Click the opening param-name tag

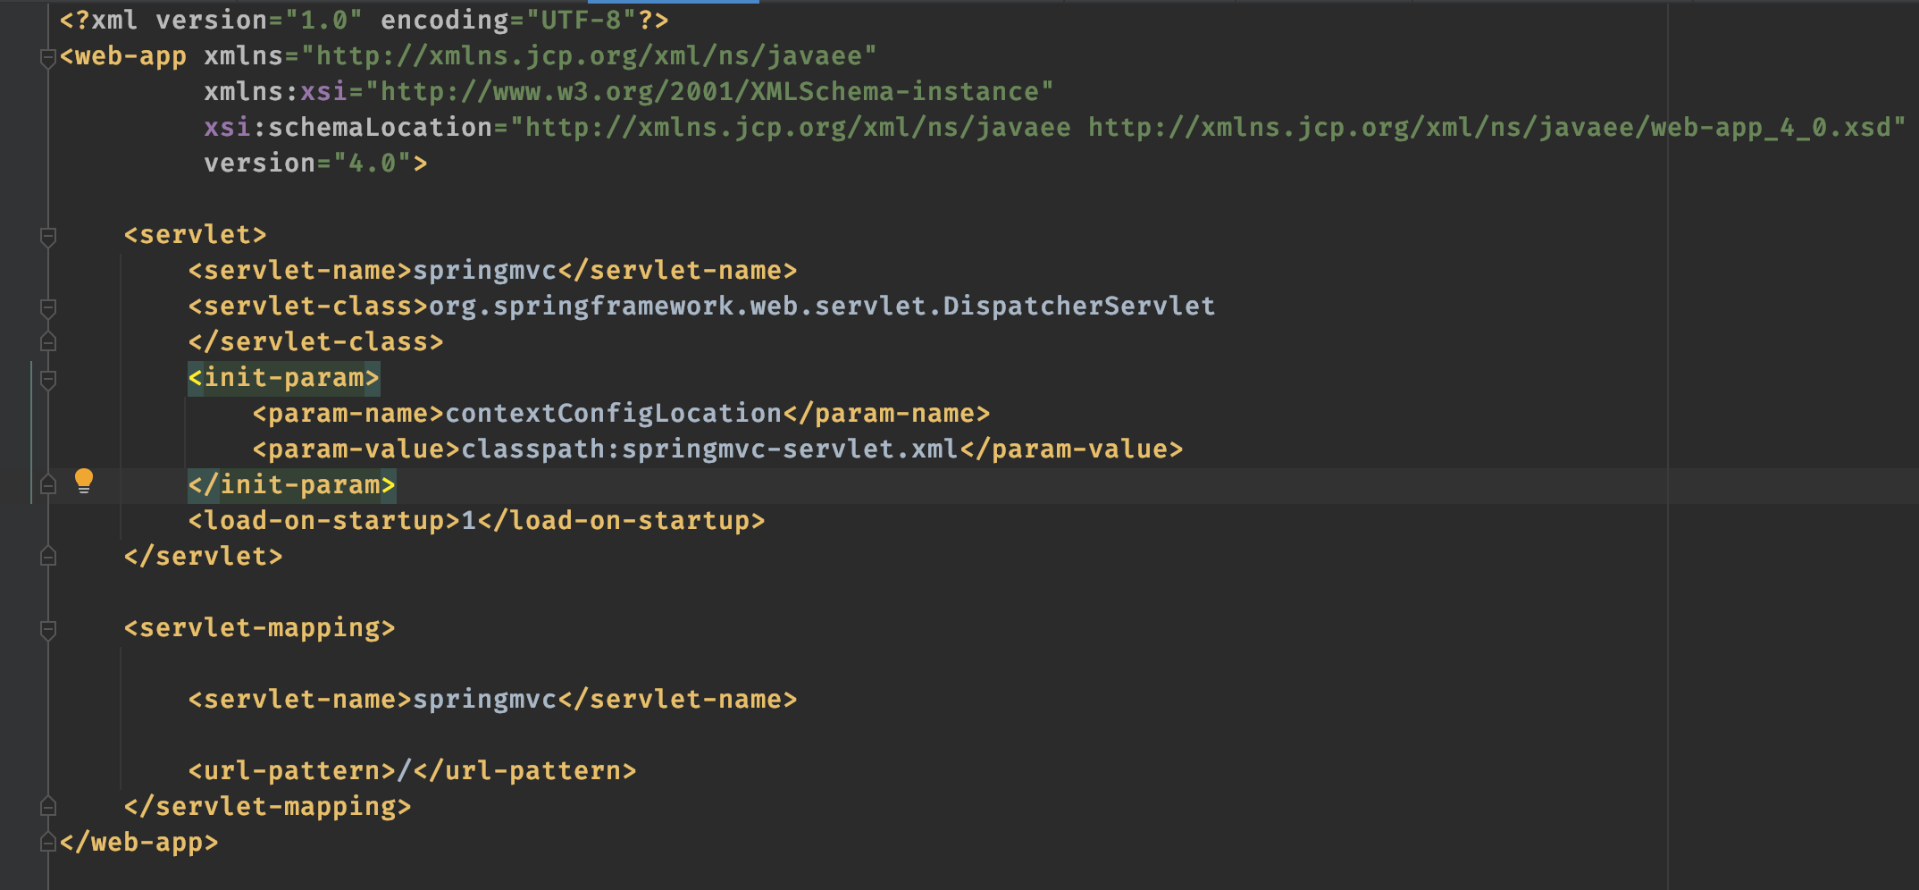point(348,413)
